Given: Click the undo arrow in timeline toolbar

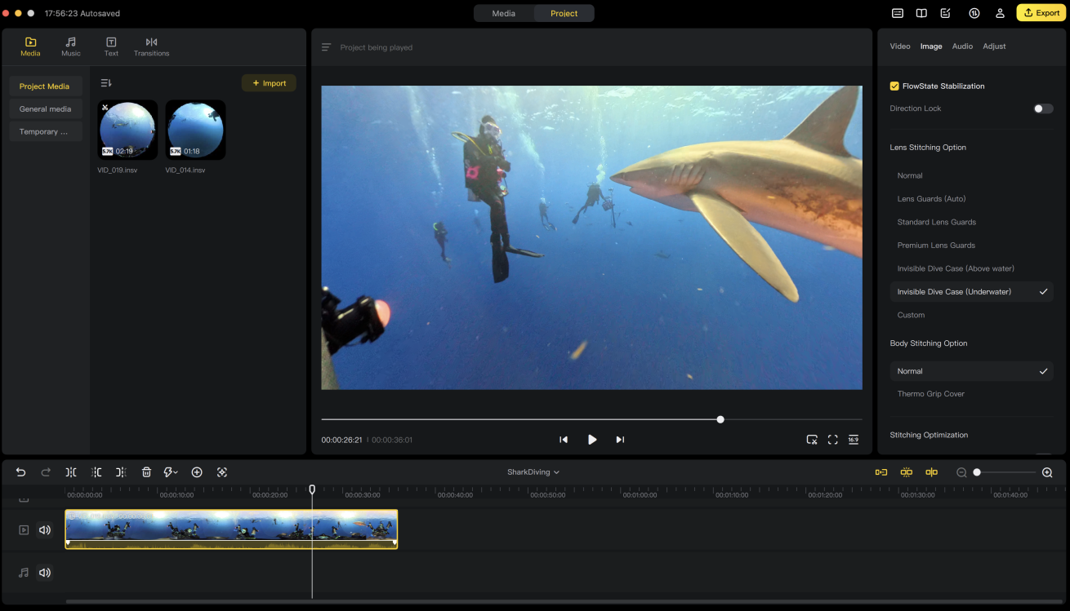Looking at the screenshot, I should 21,472.
